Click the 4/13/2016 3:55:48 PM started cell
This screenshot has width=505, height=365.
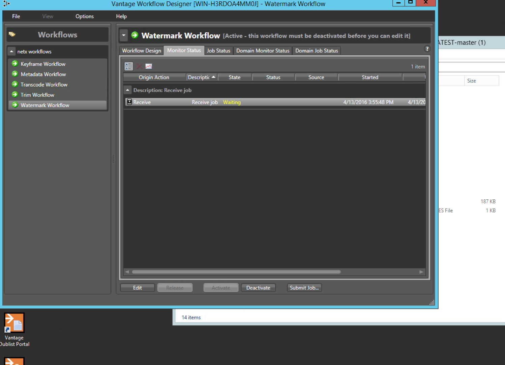pyautogui.click(x=368, y=102)
